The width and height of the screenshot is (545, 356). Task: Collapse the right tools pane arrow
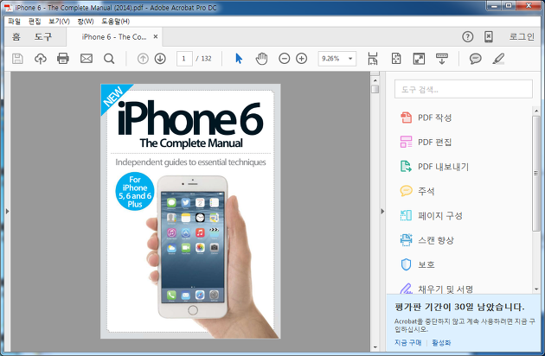tap(382, 211)
